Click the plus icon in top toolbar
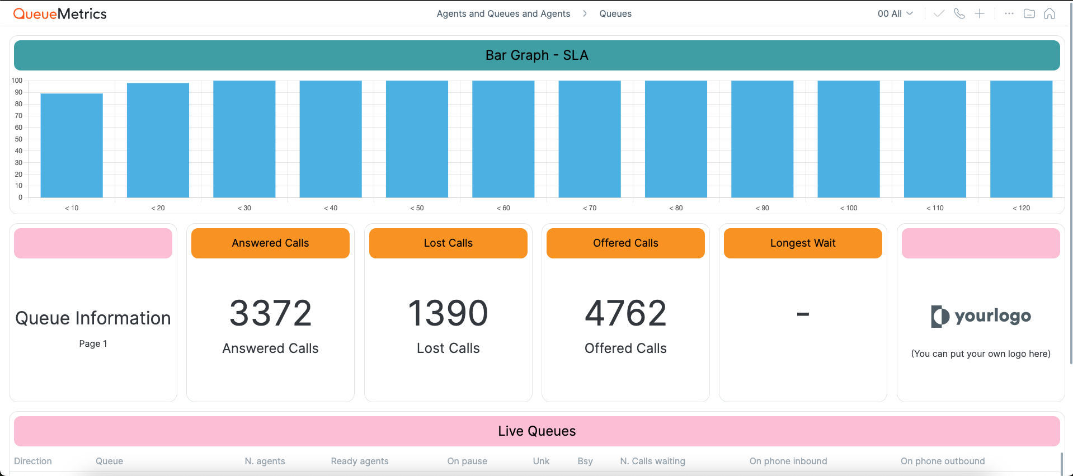The width and height of the screenshot is (1073, 476). coord(980,13)
